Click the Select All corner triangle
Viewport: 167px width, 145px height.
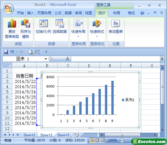7,65
